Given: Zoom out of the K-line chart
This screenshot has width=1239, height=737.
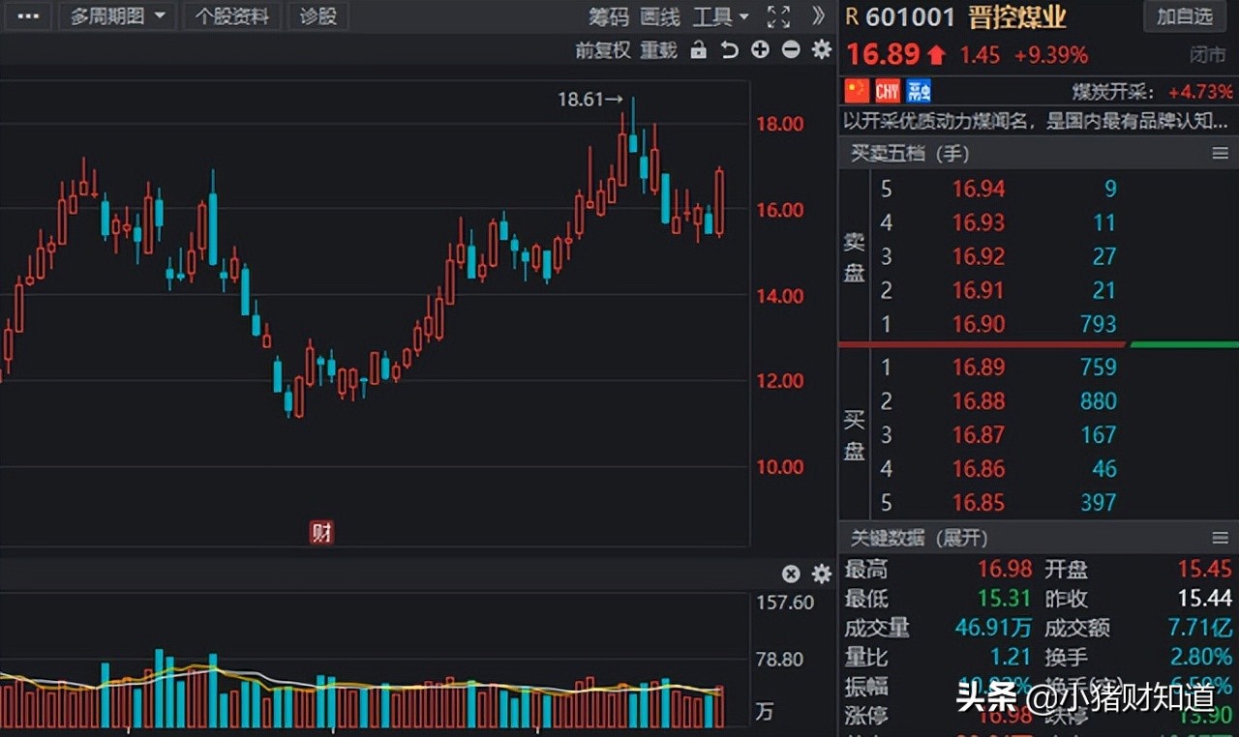Looking at the screenshot, I should 791,50.
